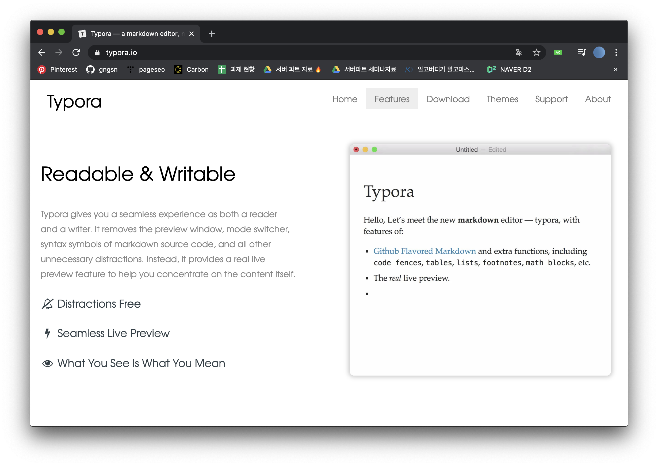
Task: Go back using the back arrow
Action: 42,52
